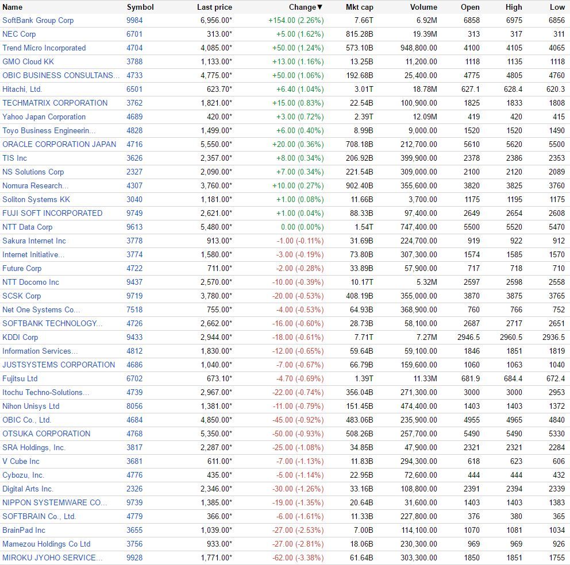Sort by Name column header

pyautogui.click(x=13, y=7)
